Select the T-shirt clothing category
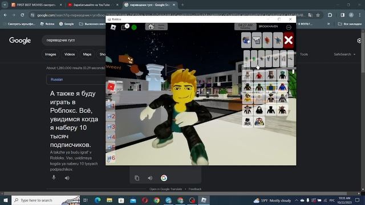This screenshot has height=205, width=365. click(x=257, y=40)
